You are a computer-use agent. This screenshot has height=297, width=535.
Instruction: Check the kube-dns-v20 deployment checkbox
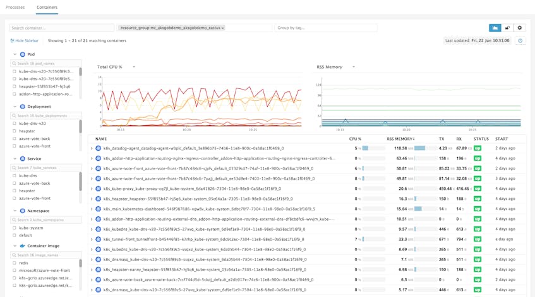coord(15,124)
